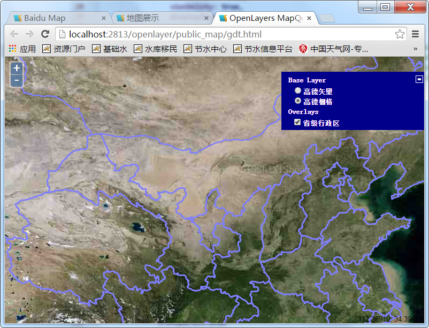Click the Overlays heading text
Viewport: 429px width, 328px height.
tap(303, 112)
